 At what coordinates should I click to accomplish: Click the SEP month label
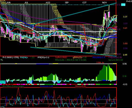pos(67,3)
